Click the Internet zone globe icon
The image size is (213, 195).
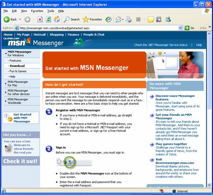pyautogui.click(x=174, y=191)
